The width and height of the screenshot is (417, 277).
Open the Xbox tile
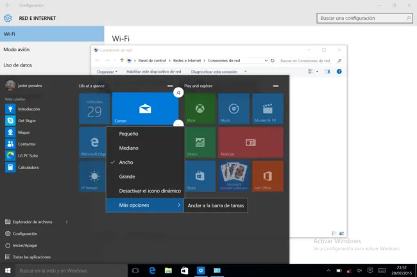point(200,109)
